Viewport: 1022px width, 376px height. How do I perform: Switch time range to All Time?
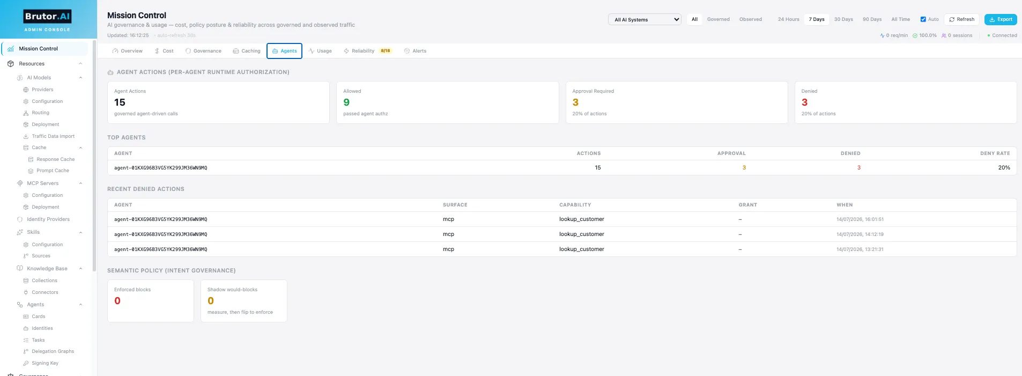click(900, 19)
